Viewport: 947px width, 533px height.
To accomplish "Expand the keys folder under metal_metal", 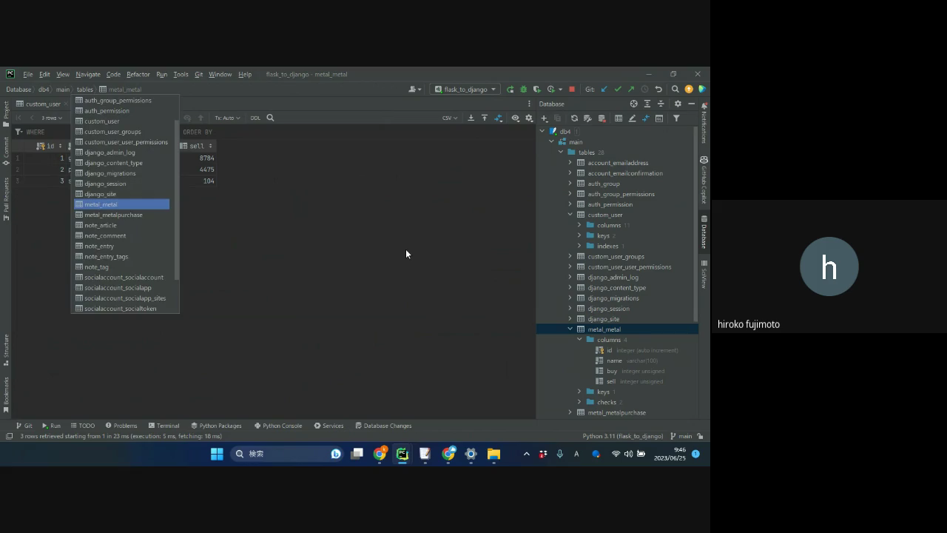I will (579, 392).
